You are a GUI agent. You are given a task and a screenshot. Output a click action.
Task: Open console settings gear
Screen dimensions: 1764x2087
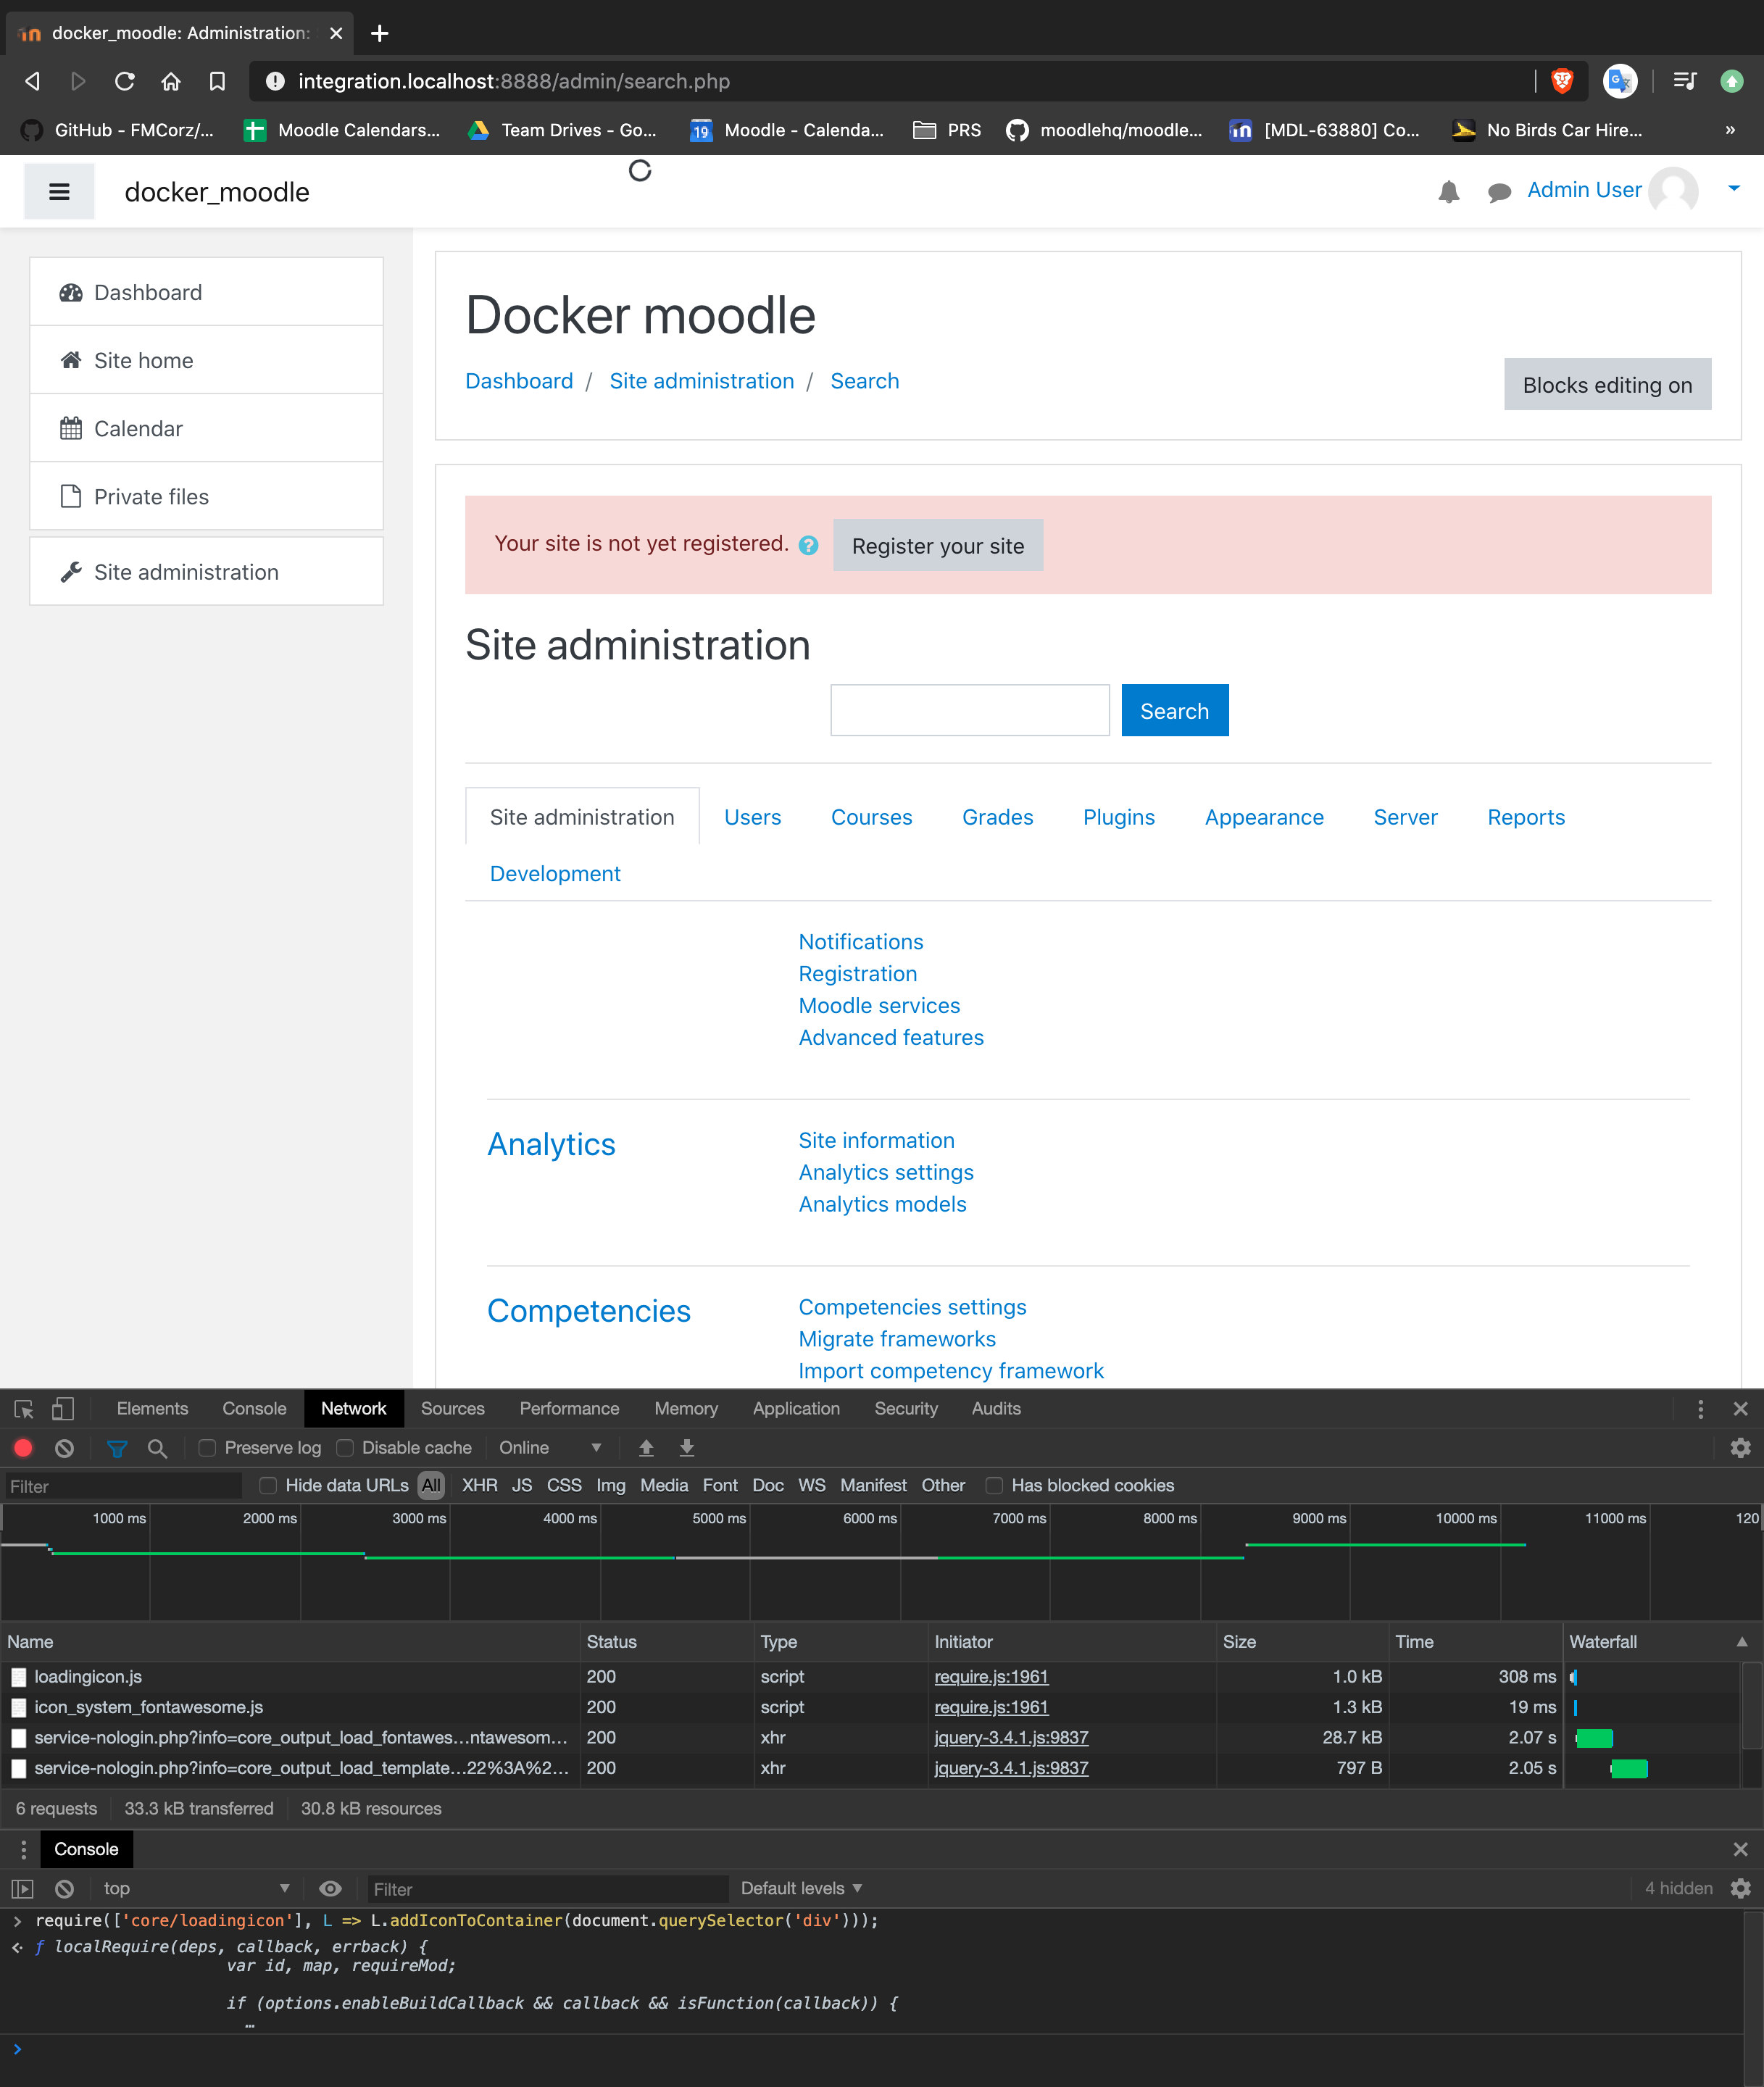[1740, 1889]
